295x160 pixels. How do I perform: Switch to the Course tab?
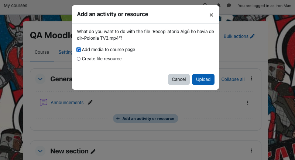[x=42, y=52]
